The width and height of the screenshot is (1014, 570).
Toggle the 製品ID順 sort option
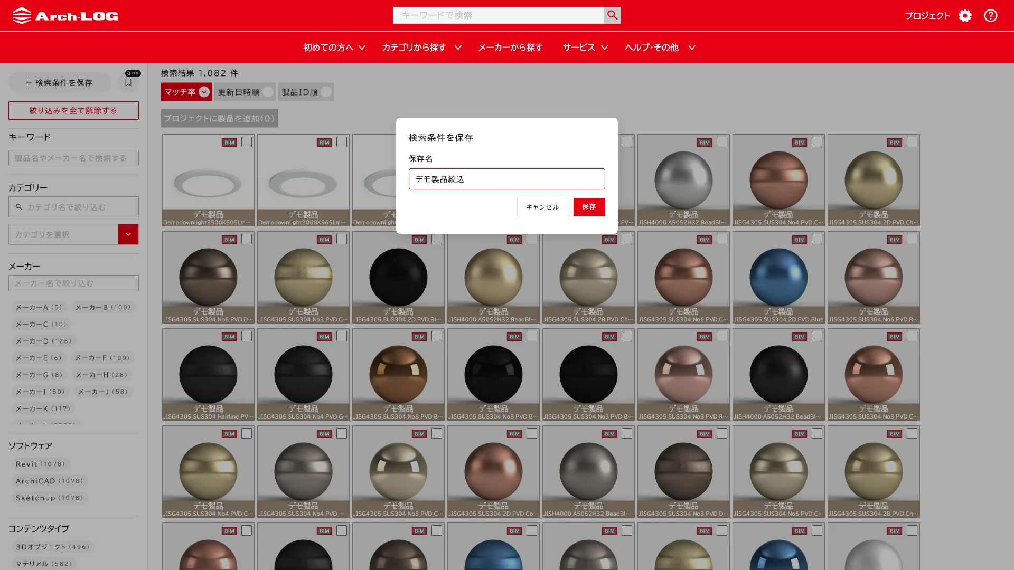306,92
